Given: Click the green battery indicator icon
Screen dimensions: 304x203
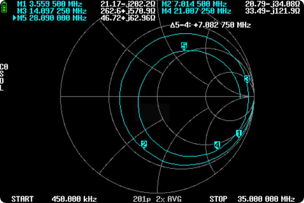Looking at the screenshot, I should 4,7.
